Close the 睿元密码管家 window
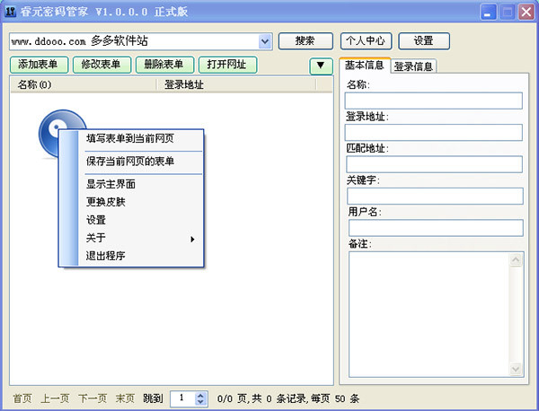The height and width of the screenshot is (411, 539). tap(526, 13)
